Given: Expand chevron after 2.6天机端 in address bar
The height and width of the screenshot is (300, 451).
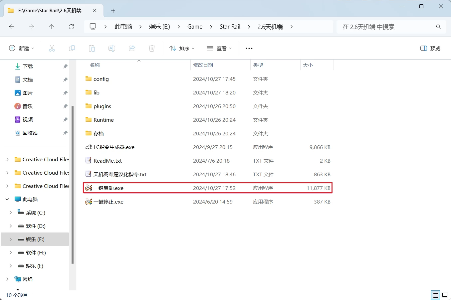Looking at the screenshot, I should tap(292, 27).
